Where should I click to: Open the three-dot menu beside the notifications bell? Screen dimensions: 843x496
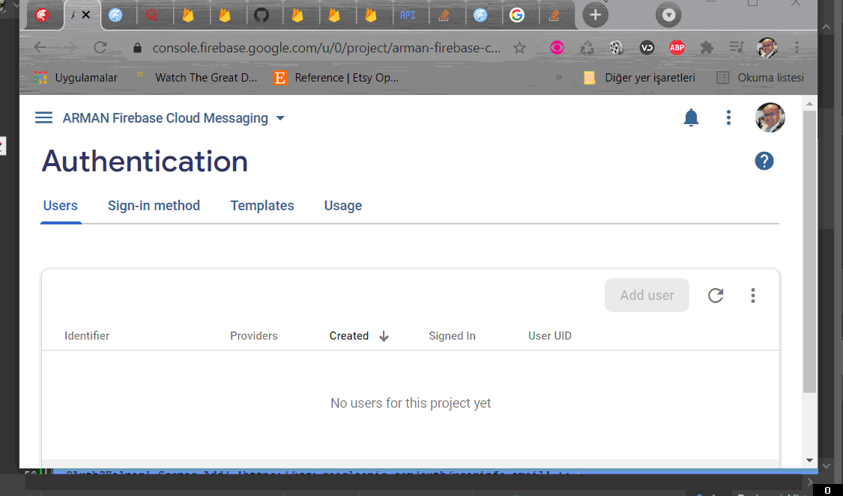[728, 117]
